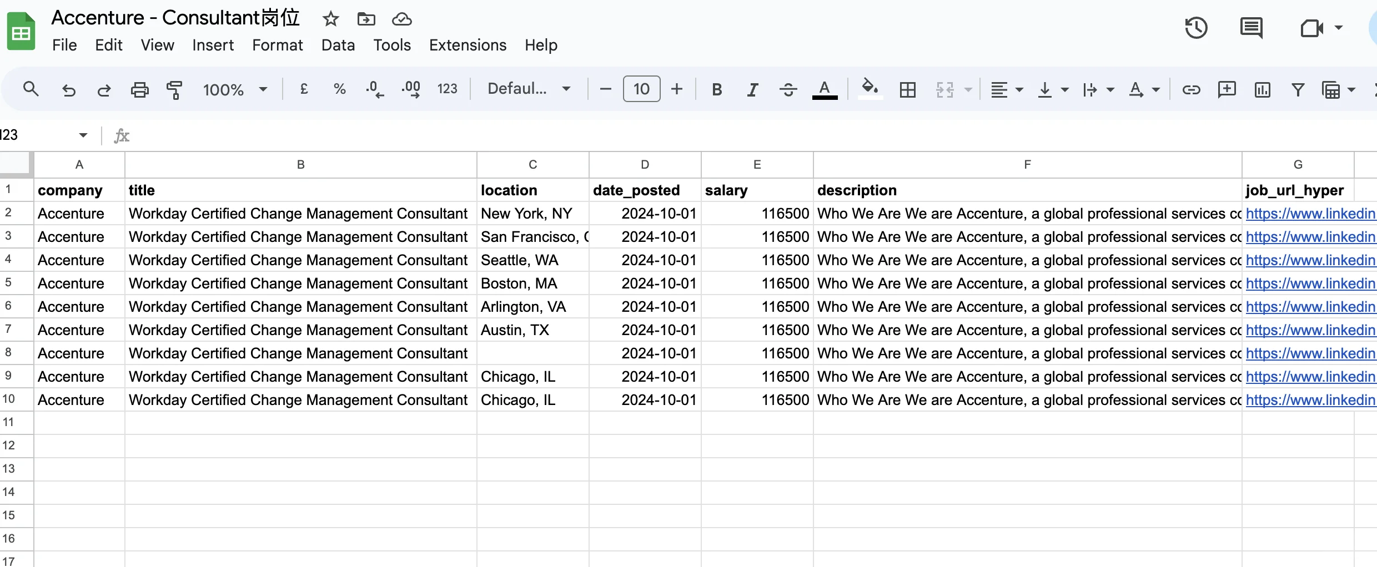
Task: Star the Accenture document
Action: [330, 19]
